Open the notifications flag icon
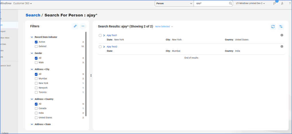Screen dimensions: 292x134 click(275, 3)
